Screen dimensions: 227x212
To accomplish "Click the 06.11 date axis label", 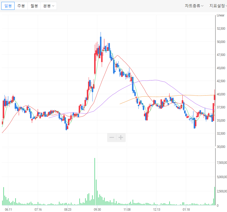I will [8, 210].
